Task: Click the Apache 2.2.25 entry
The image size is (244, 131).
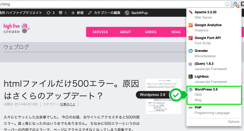Action: tap(205, 12)
